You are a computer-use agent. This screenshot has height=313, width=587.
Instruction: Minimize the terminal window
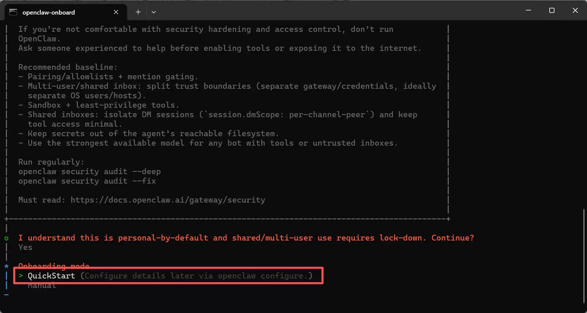tap(528, 11)
